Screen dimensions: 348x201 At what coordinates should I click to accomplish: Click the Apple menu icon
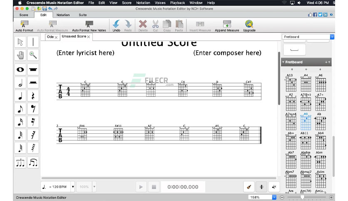tap(20, 3)
